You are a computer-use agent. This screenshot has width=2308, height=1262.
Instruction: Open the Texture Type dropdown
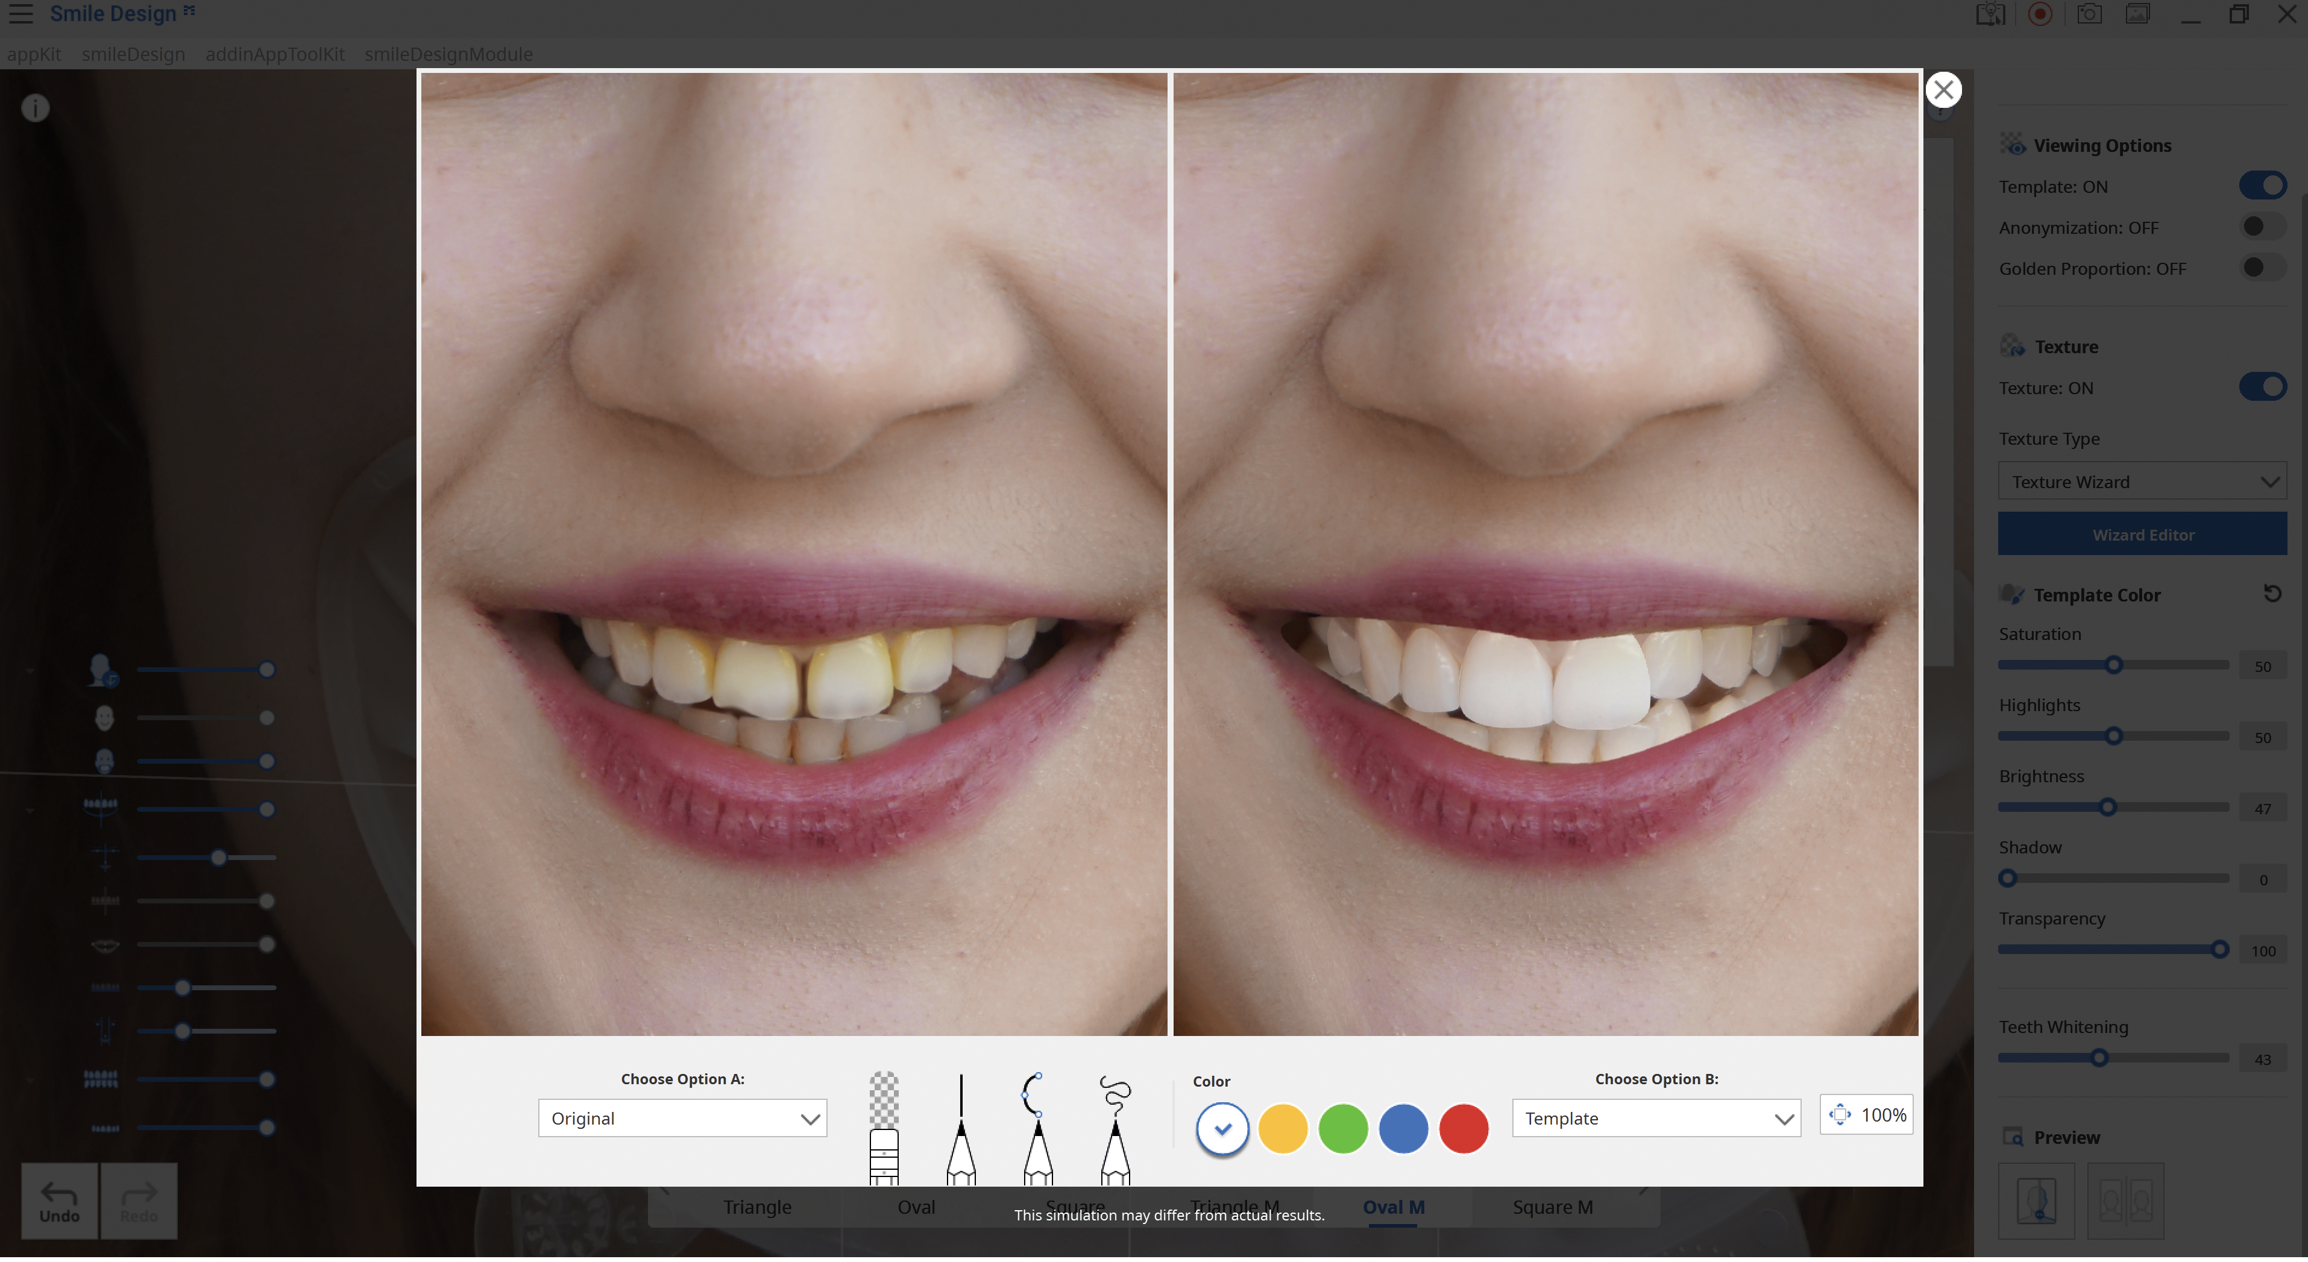(2142, 481)
